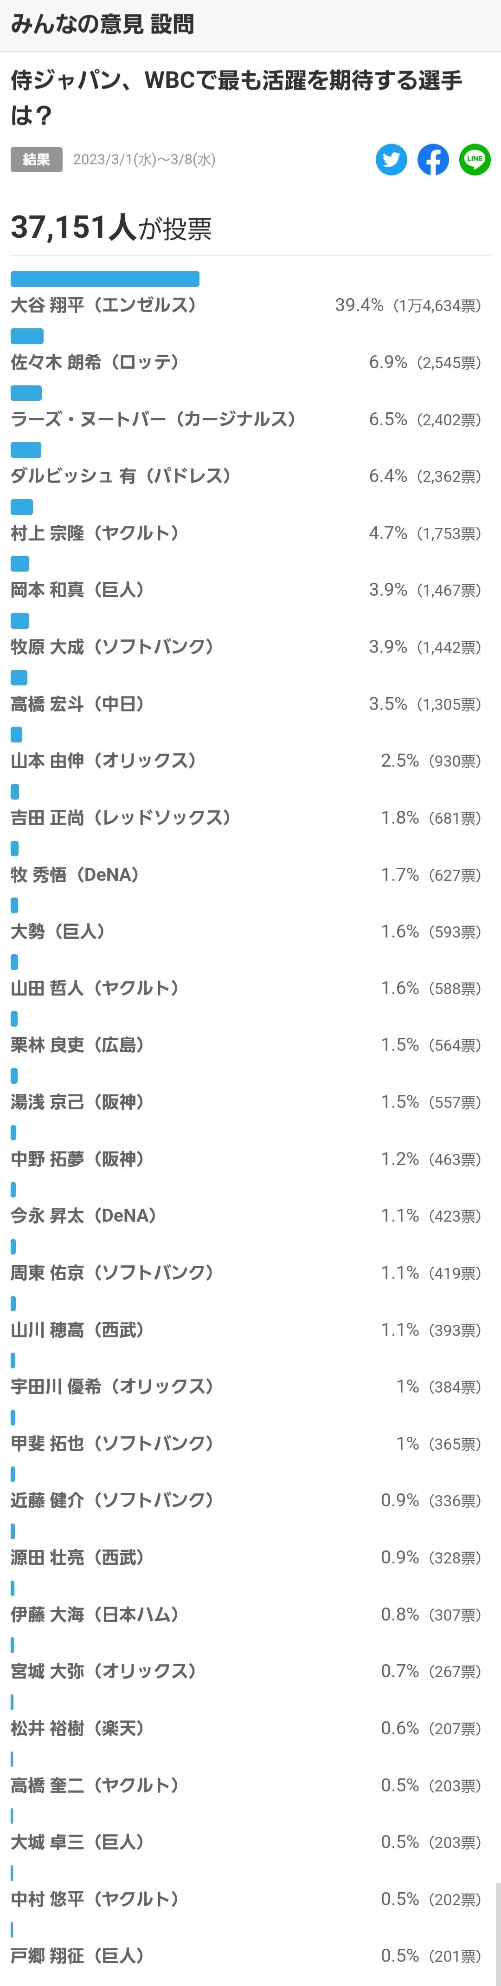Image resolution: width=501 pixels, height=1986 pixels.
Task: Select the ラーズ・ヌートバー entry
Action: click(x=154, y=419)
